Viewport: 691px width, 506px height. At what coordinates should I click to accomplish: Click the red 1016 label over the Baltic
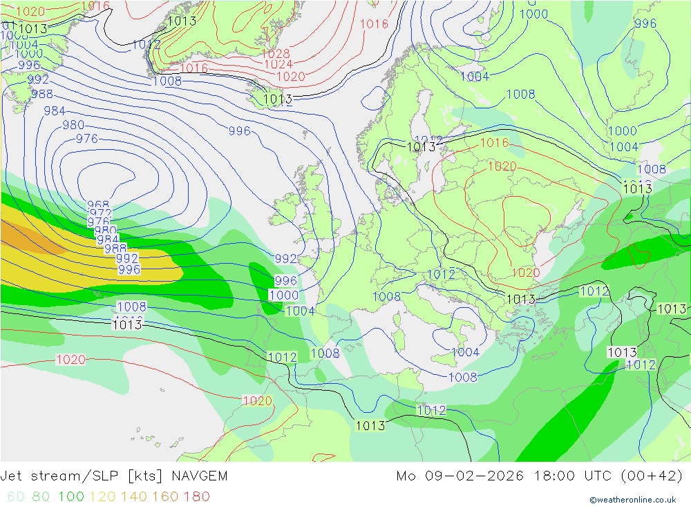495,142
